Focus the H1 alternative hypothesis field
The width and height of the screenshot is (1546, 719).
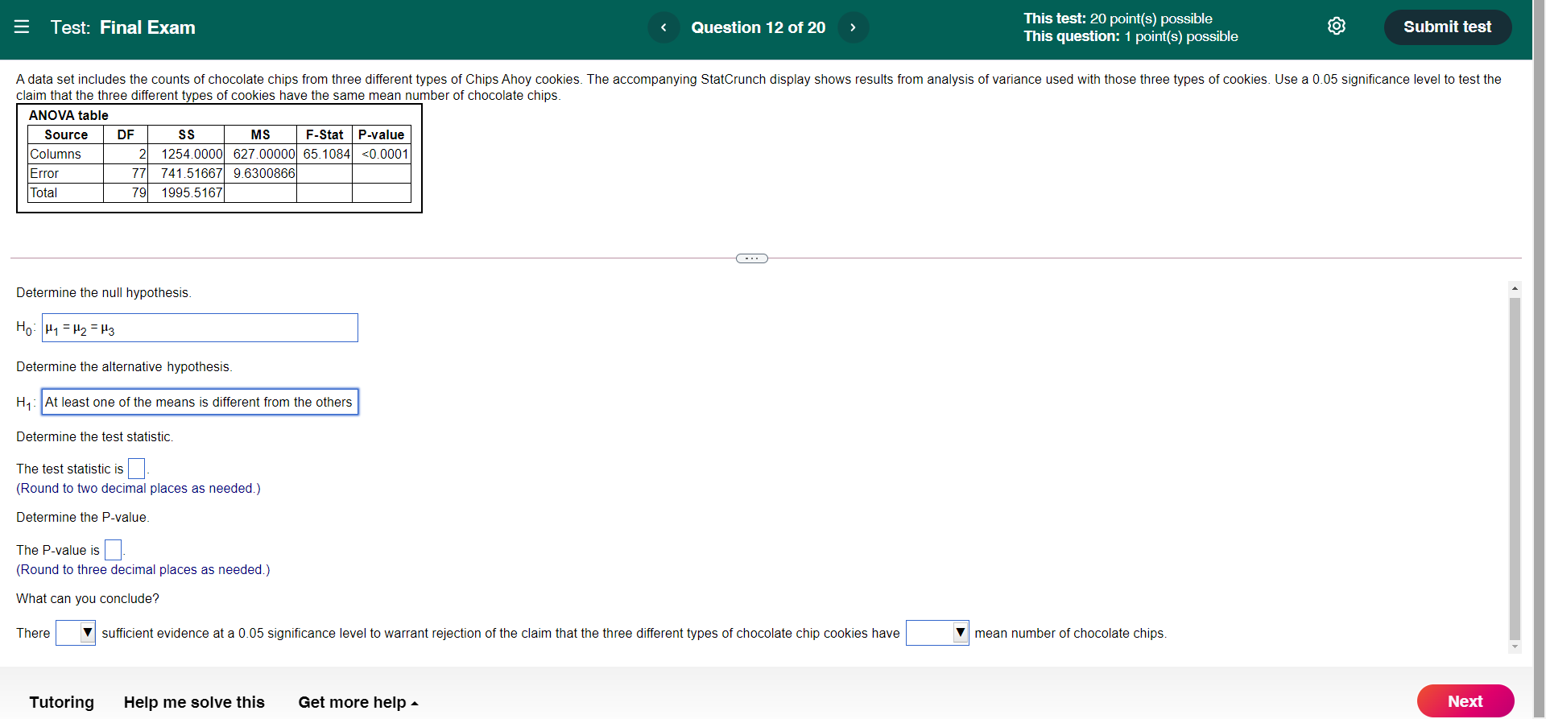point(200,402)
